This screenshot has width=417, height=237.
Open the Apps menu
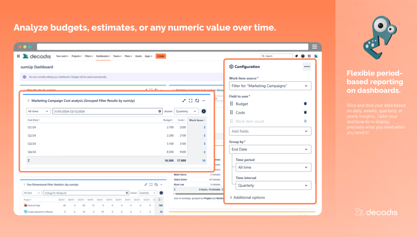pos(148,56)
